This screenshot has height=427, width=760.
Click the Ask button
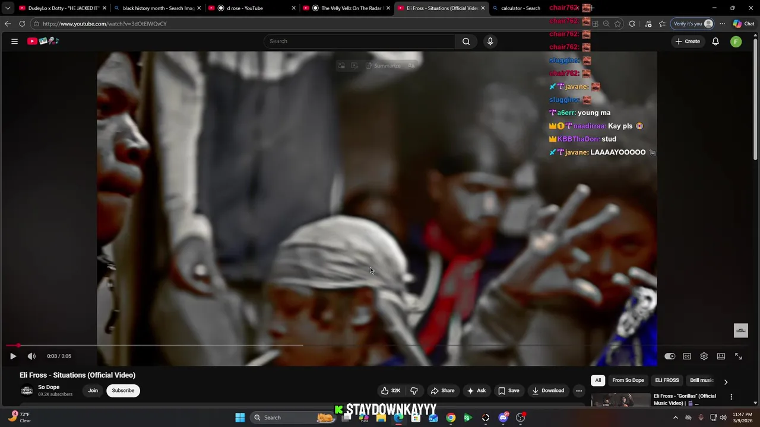(476, 390)
